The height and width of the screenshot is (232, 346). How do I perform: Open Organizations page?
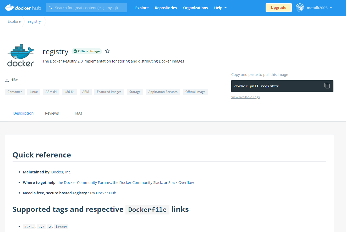tap(195, 8)
